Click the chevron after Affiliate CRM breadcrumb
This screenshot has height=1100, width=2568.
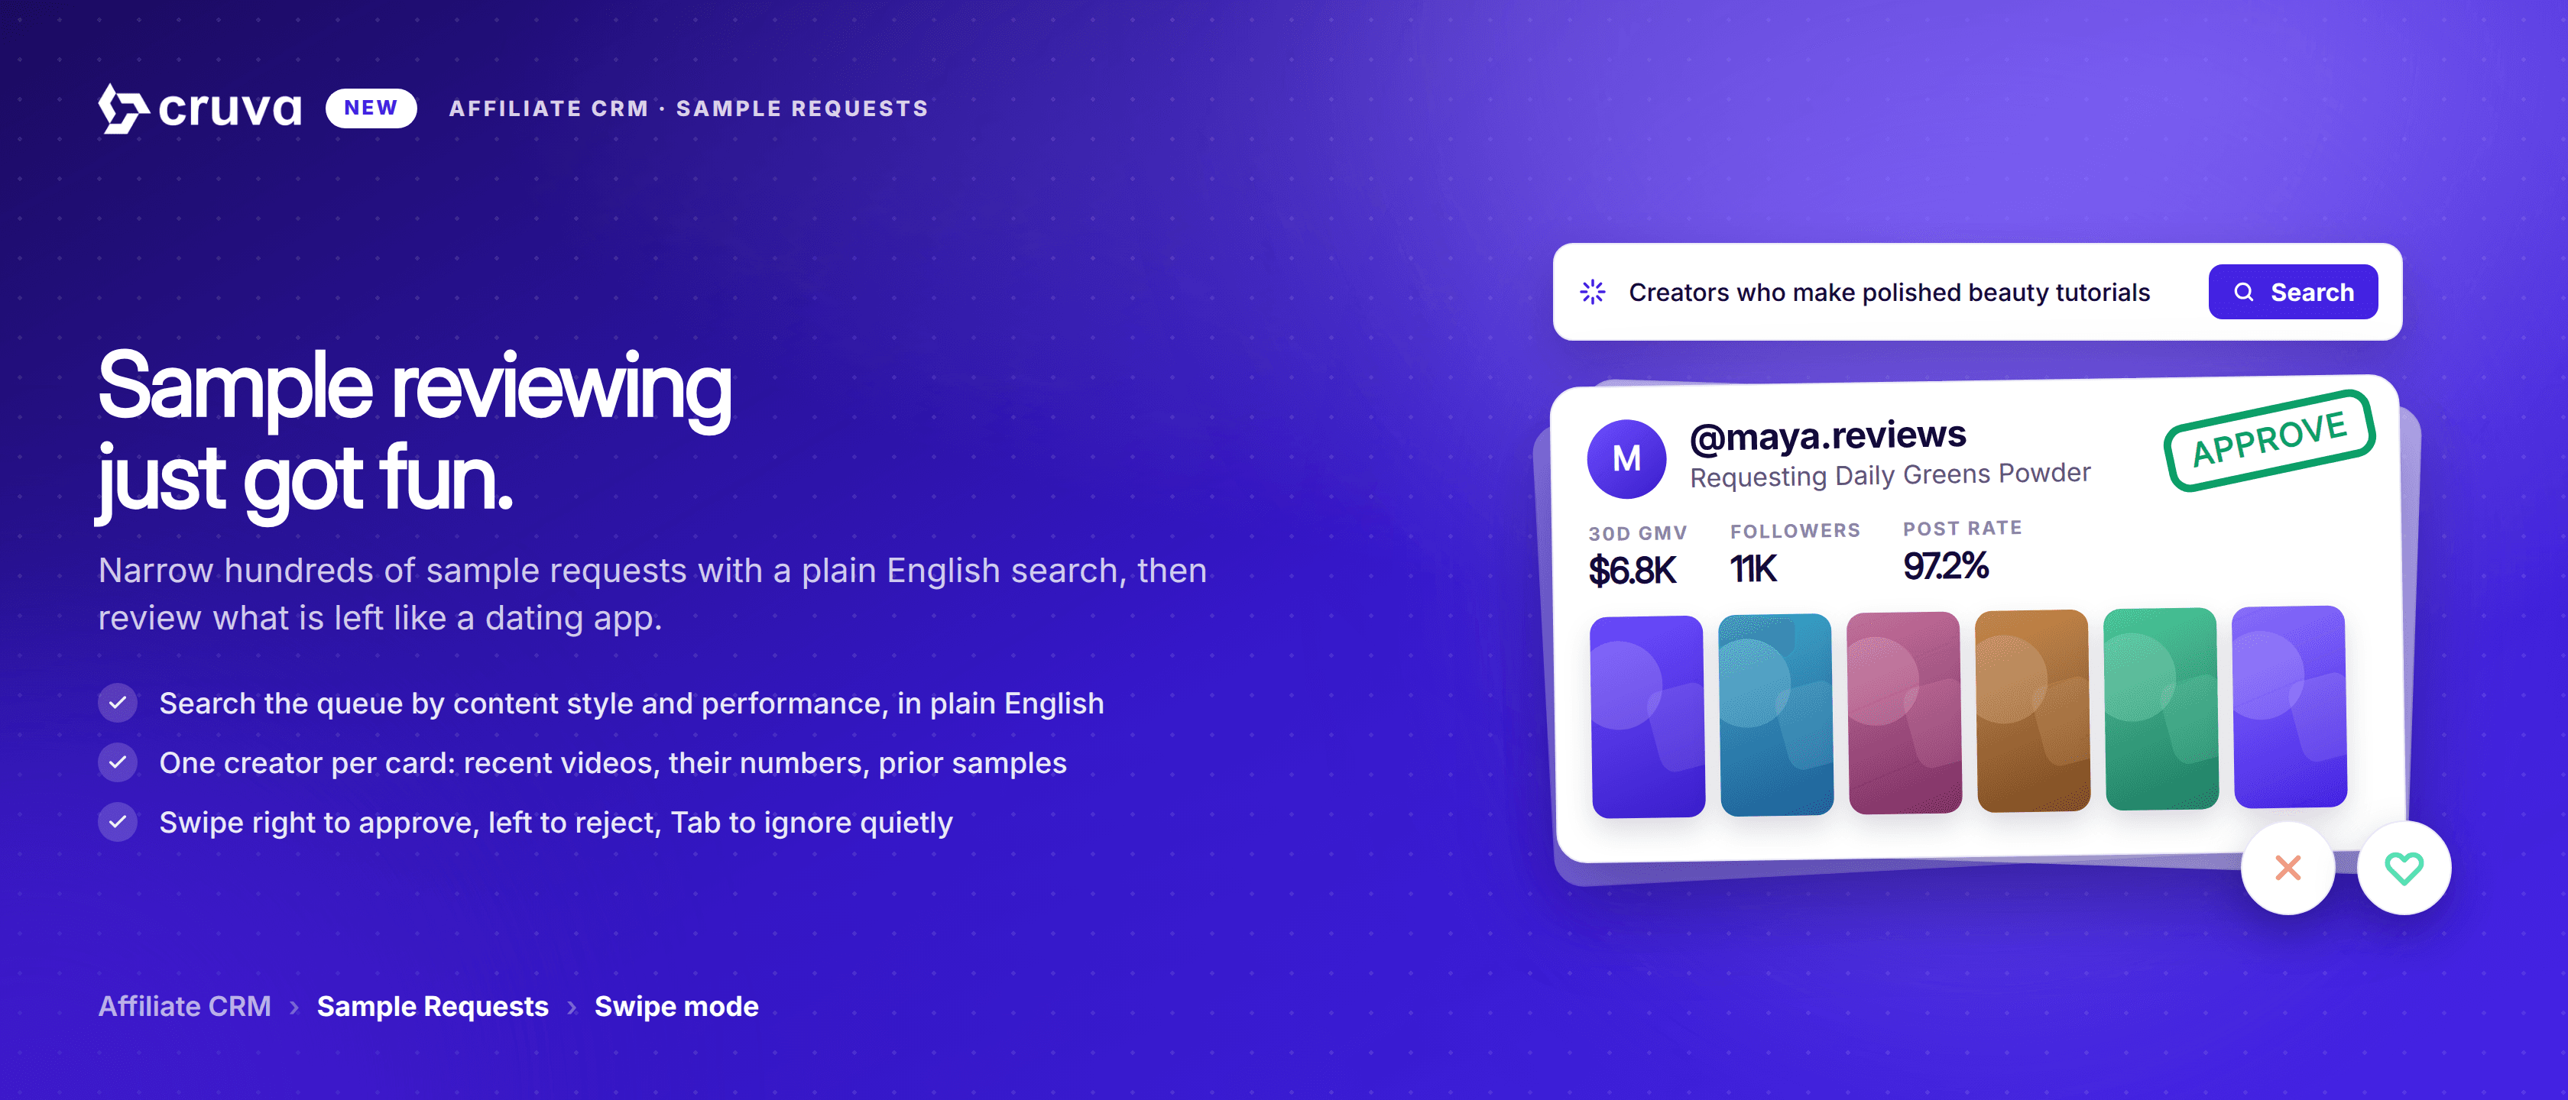pos(294,1008)
